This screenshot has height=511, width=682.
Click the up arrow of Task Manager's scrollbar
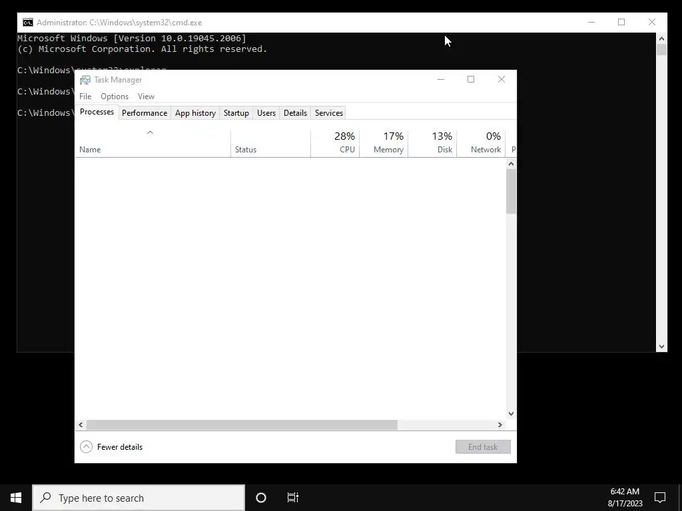(x=511, y=164)
